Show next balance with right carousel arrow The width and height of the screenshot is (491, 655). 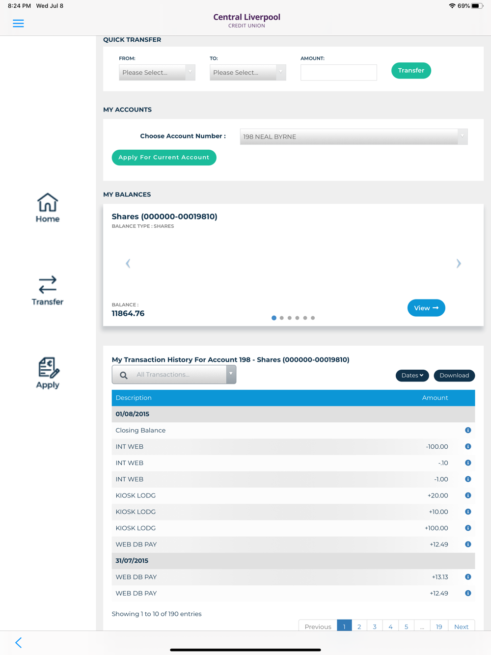[x=459, y=264]
